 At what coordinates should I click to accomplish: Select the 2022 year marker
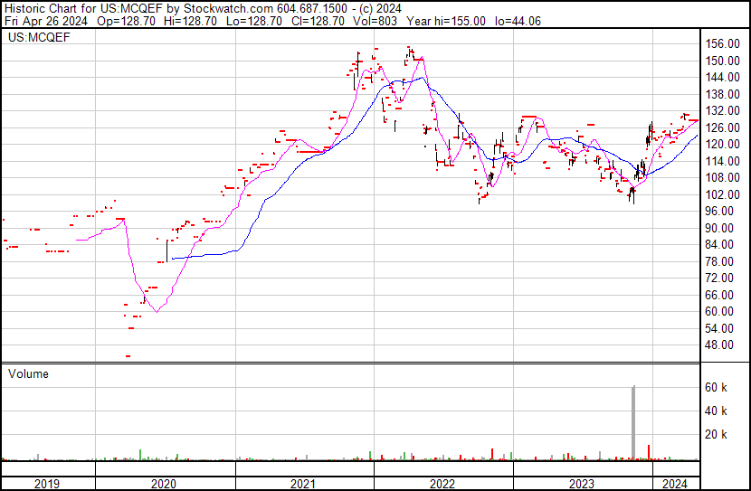[442, 484]
